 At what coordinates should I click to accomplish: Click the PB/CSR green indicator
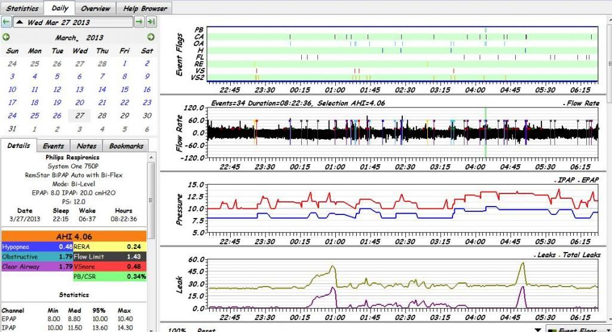click(x=110, y=276)
